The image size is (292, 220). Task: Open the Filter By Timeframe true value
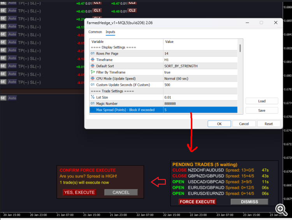[200, 72]
